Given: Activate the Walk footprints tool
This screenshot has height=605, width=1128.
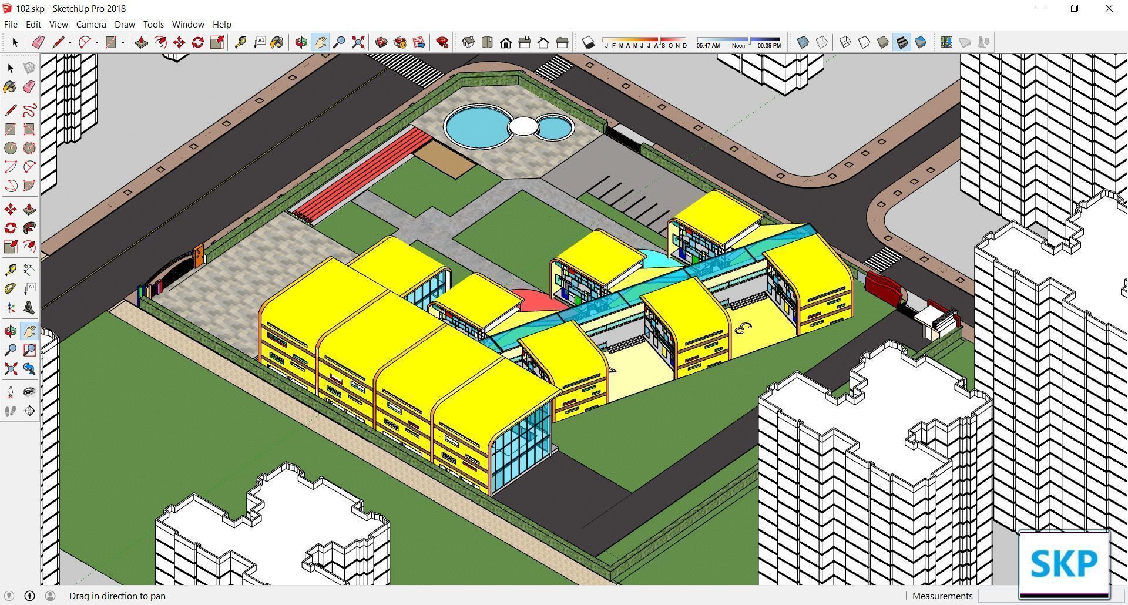Looking at the screenshot, I should (x=11, y=411).
